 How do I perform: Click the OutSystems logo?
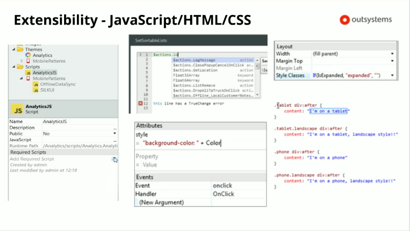(x=365, y=20)
